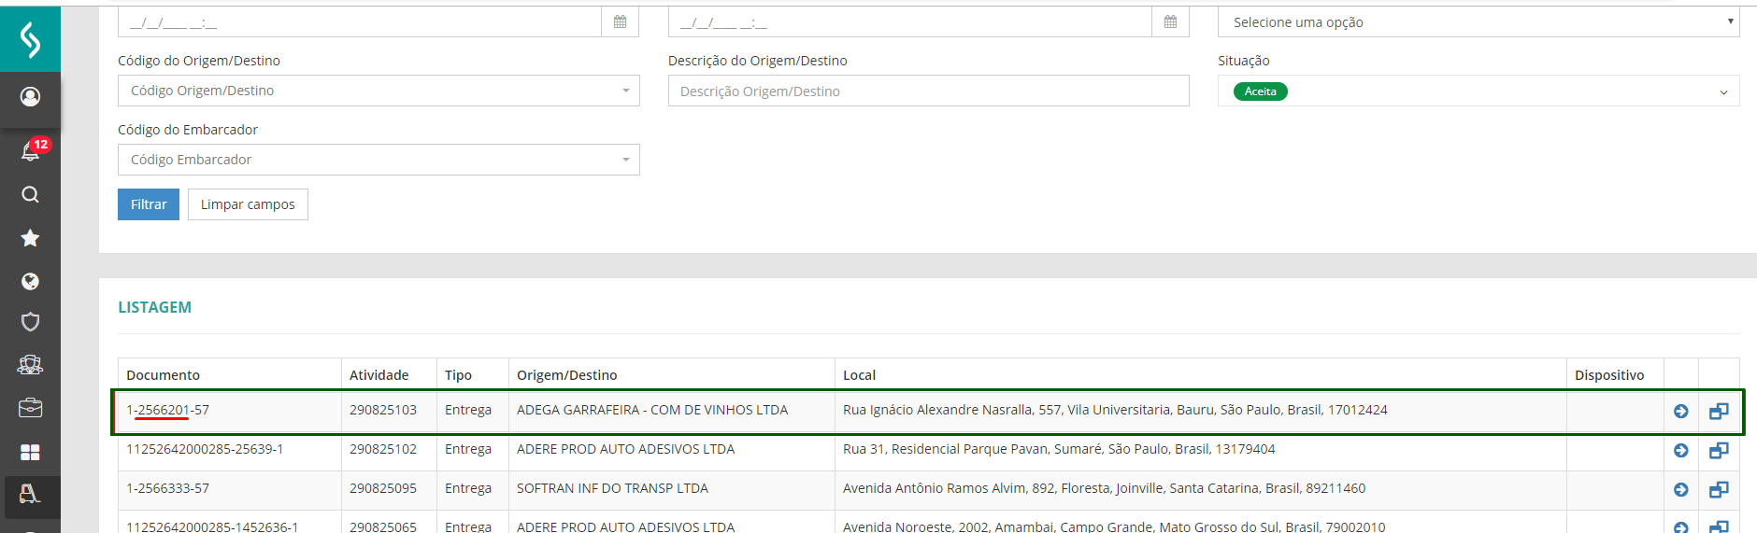Open calendar picker for second date field
The height and width of the screenshot is (533, 1757).
(1170, 21)
